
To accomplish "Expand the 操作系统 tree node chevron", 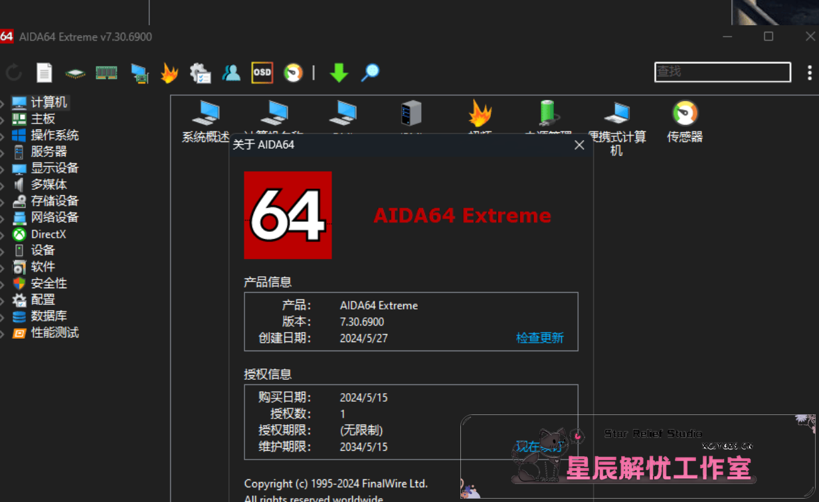I will pos(3,136).
